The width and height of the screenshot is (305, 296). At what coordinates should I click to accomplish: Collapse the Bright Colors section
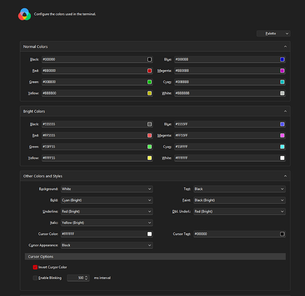pyautogui.click(x=285, y=111)
